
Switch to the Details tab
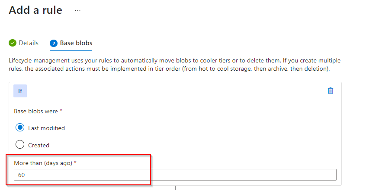(x=28, y=43)
